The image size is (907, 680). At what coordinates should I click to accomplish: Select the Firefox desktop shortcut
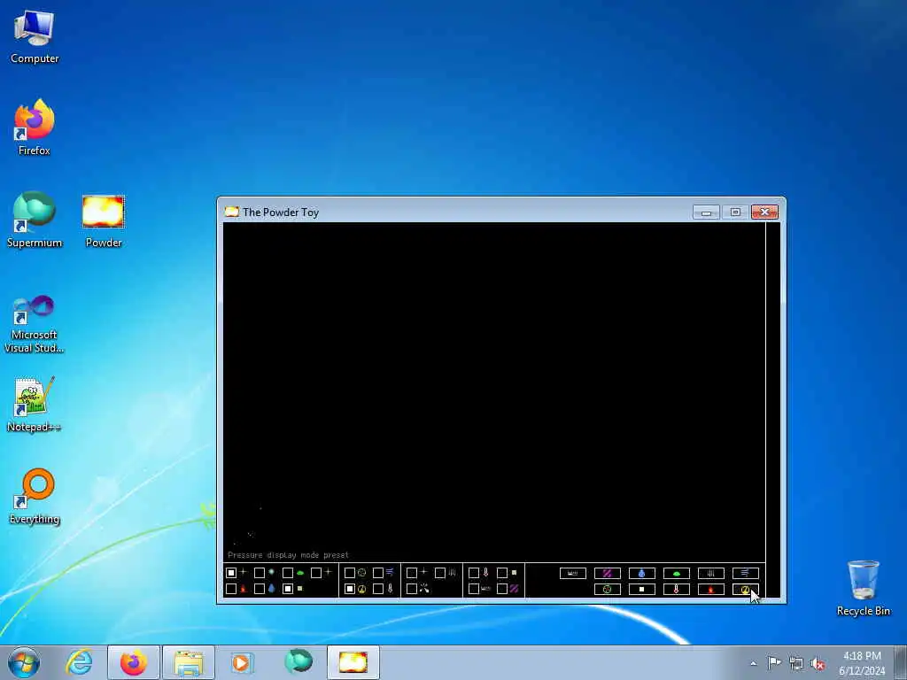35,127
